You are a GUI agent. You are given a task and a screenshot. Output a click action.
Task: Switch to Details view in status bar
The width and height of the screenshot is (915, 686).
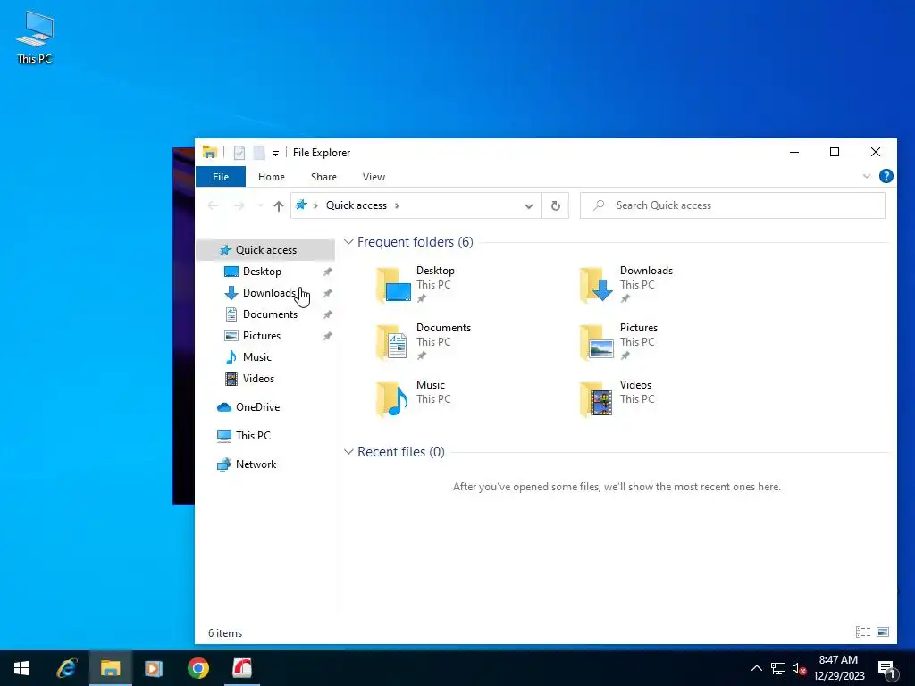[863, 632]
